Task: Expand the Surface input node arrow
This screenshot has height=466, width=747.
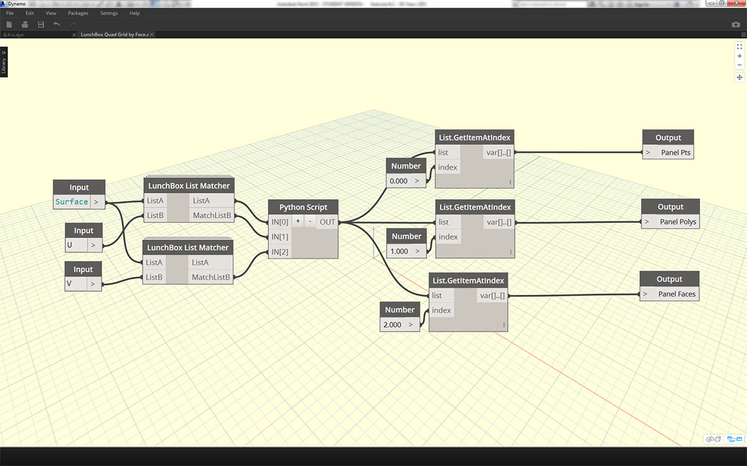Action: pos(96,202)
